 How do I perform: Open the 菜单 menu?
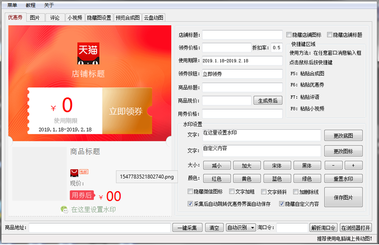tap(12, 5)
